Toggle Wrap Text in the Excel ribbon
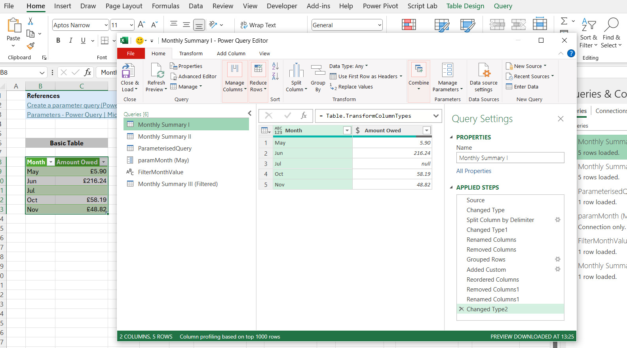Screen dimensions: 627x348 [x=258, y=25]
